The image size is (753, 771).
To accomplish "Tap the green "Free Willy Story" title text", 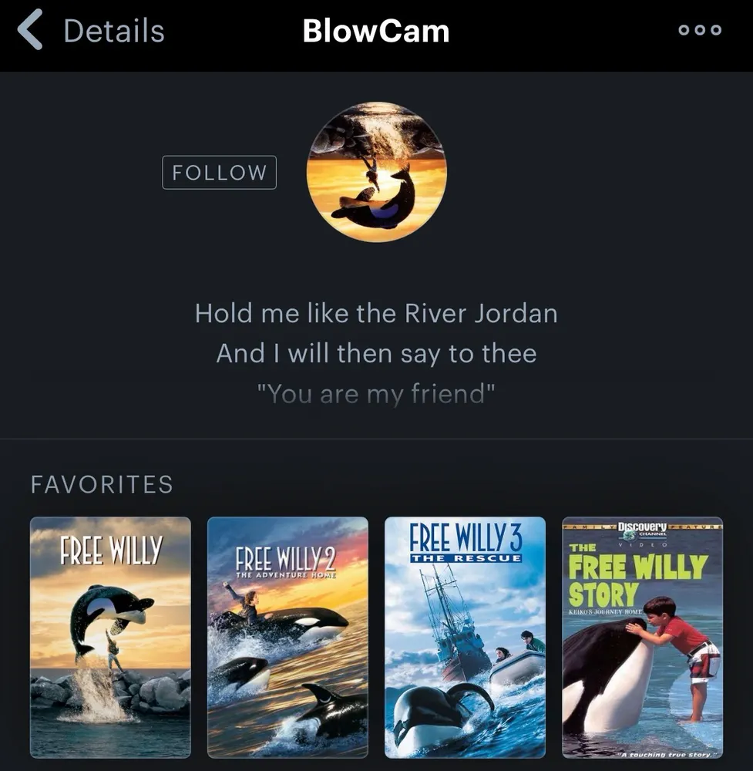I will tap(637, 581).
